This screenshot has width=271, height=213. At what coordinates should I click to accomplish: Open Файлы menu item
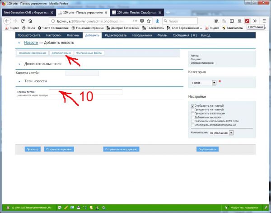coord(162,35)
